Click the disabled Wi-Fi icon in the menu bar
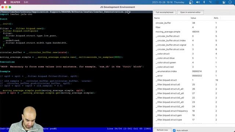The image size is (235, 132). coord(210,2)
